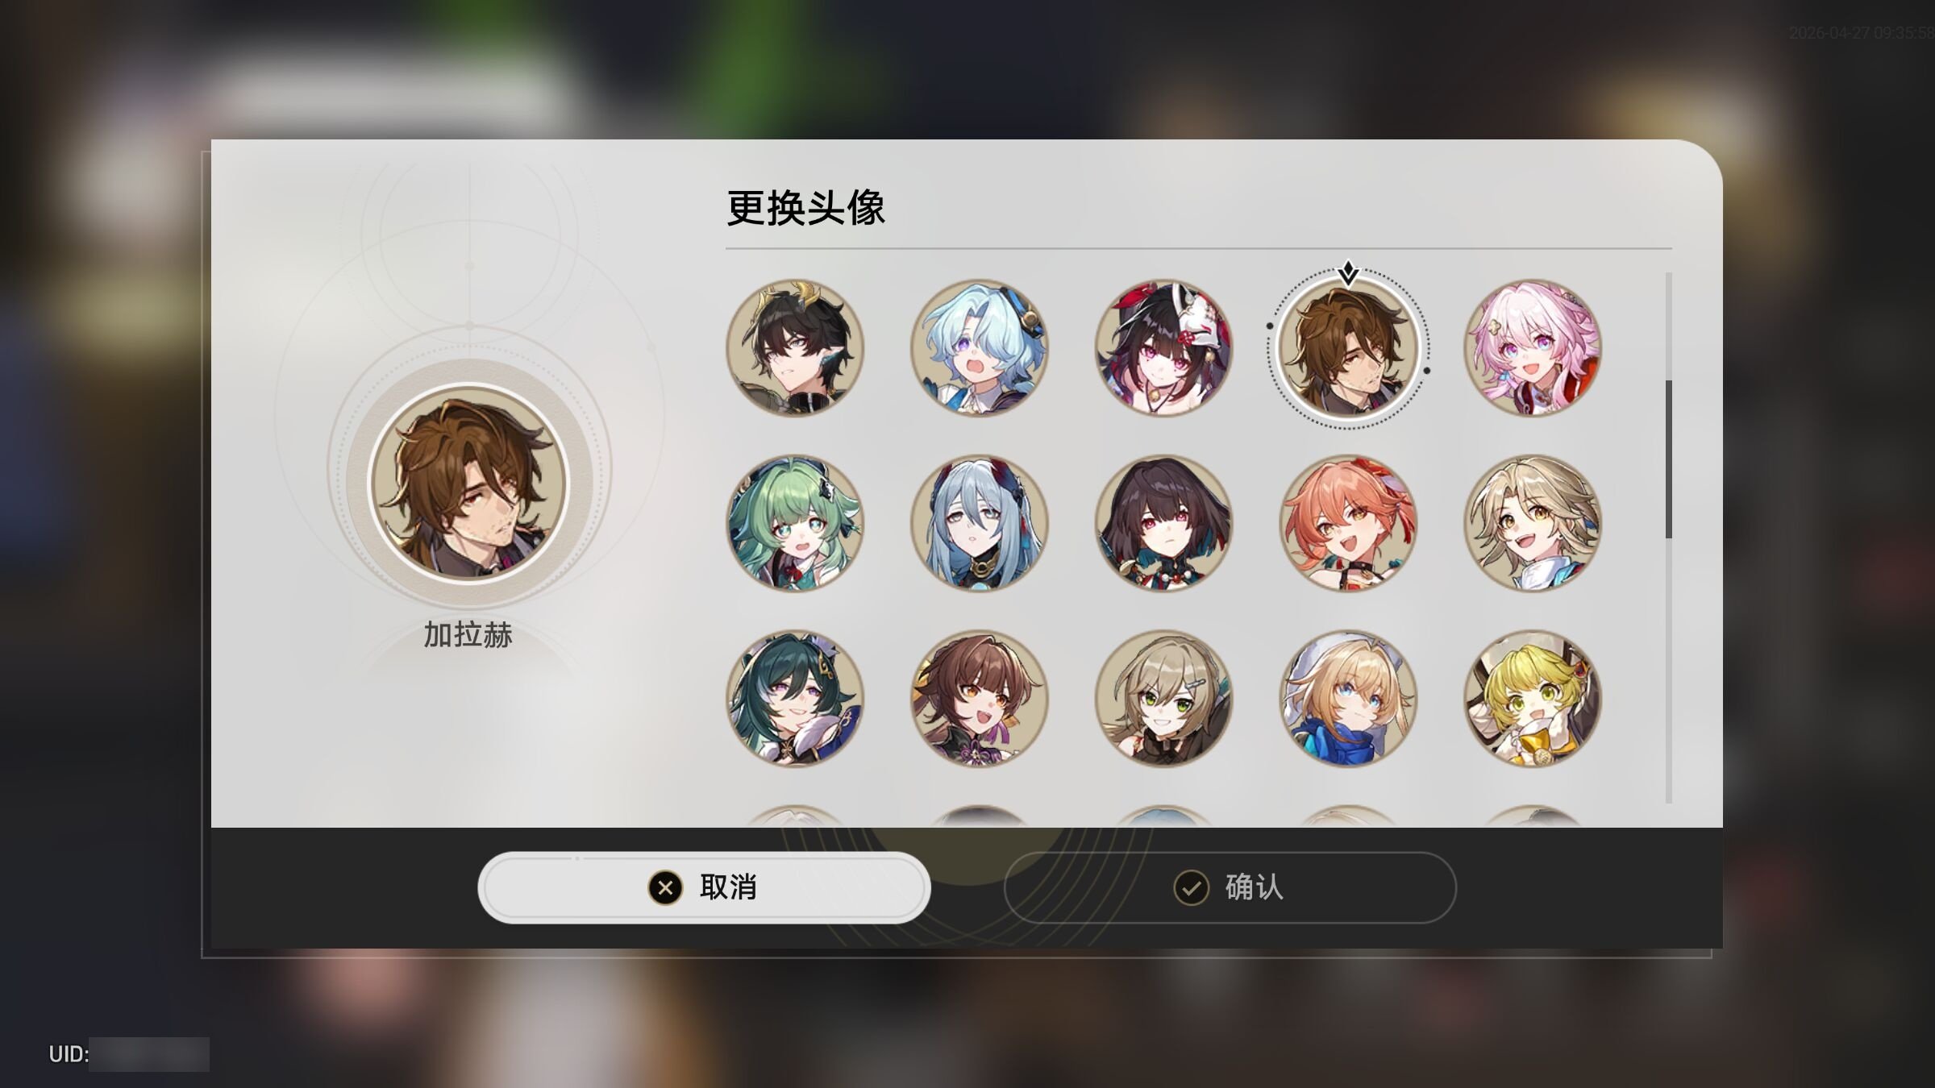
Task: Select the dark-haired red-eyed girl avatar
Action: tap(1163, 523)
